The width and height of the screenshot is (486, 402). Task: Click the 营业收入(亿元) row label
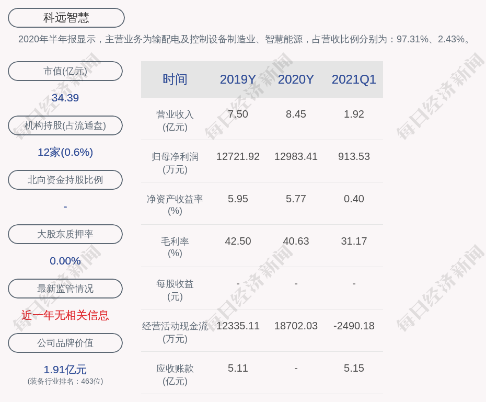click(175, 121)
